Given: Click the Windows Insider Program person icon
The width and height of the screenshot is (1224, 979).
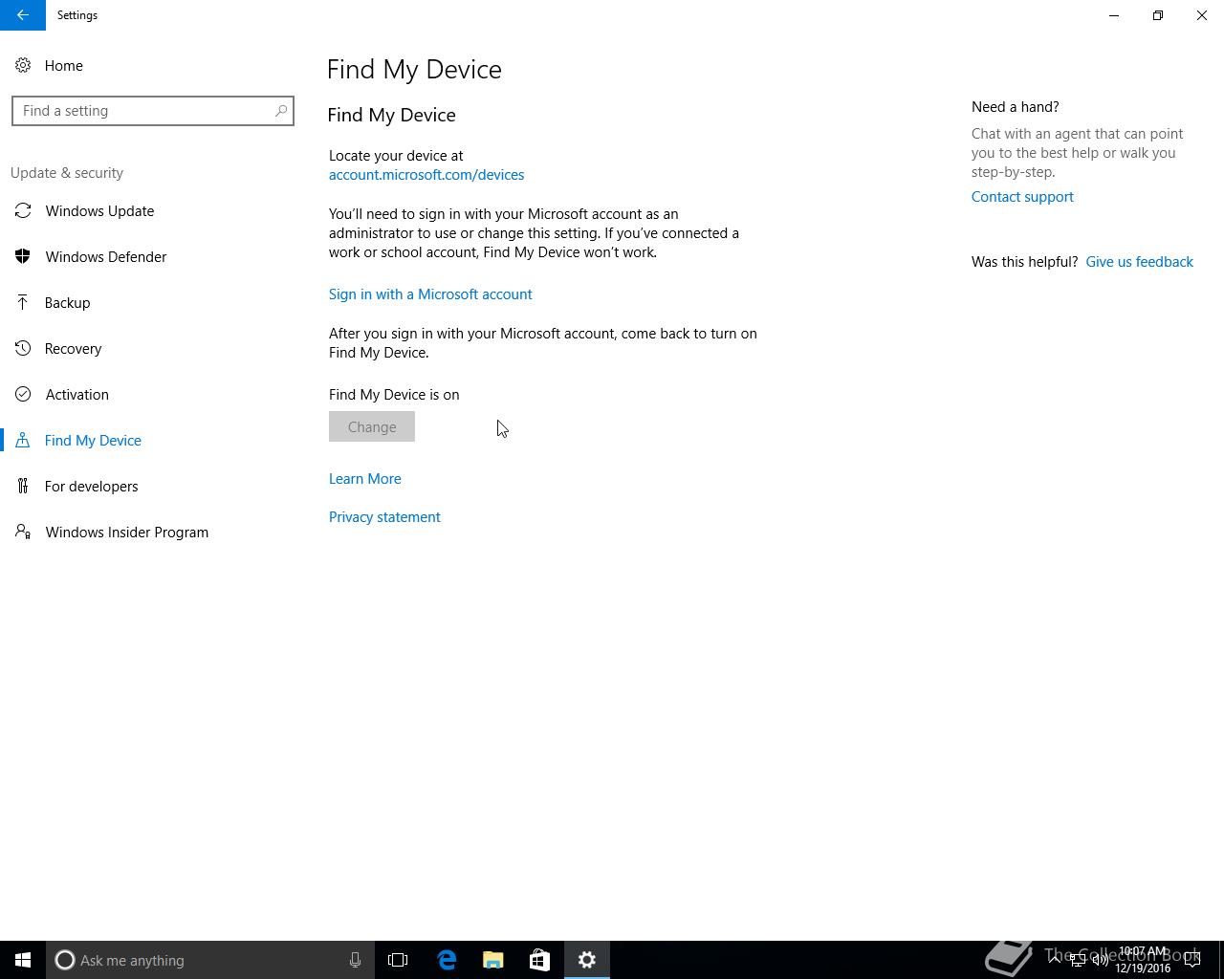Looking at the screenshot, I should click(23, 532).
